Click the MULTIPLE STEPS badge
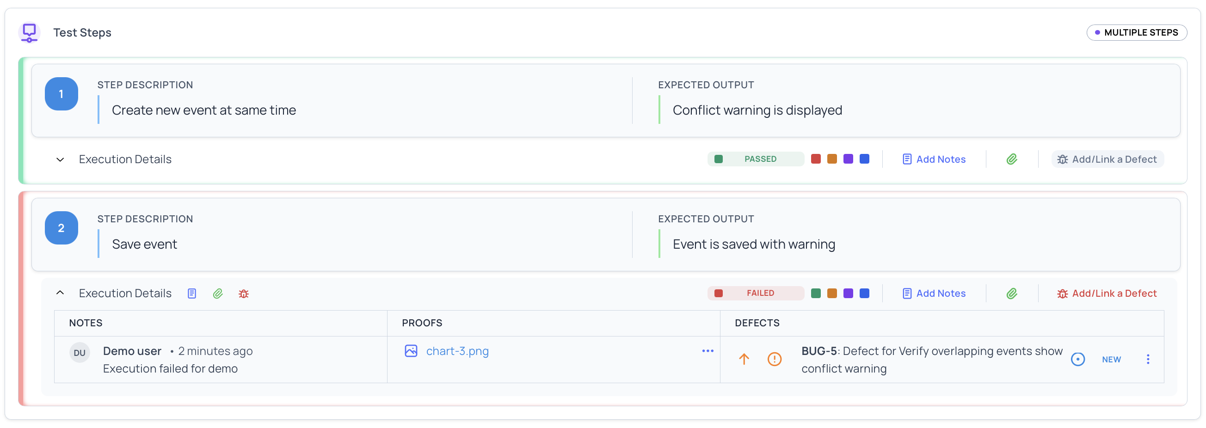 click(x=1137, y=32)
